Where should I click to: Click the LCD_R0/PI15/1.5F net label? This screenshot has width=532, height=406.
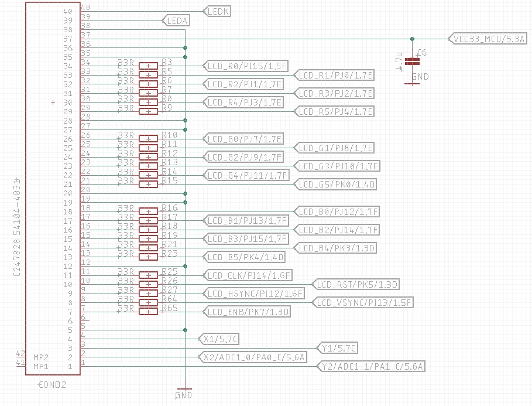coord(246,66)
